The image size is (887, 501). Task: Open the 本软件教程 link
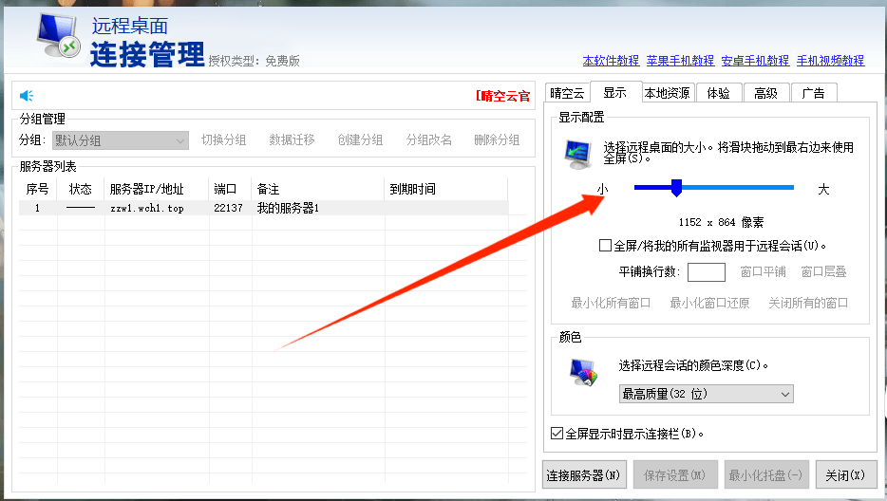tap(611, 61)
